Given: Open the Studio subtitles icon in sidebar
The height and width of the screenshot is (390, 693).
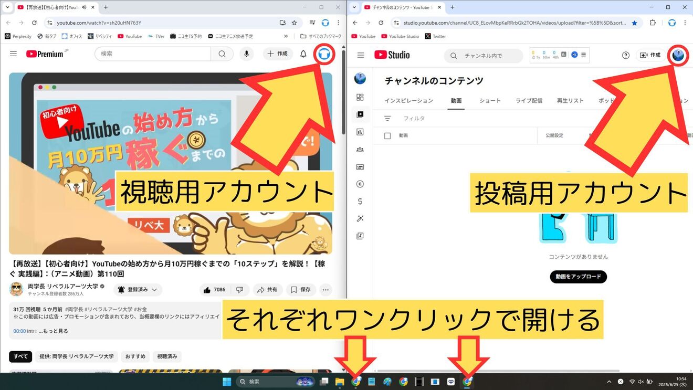Looking at the screenshot, I should tap(360, 167).
